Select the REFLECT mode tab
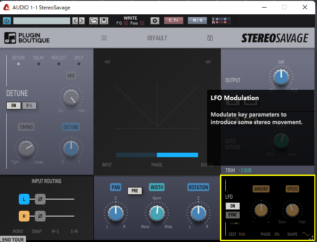317x242 pixels. coord(59,60)
